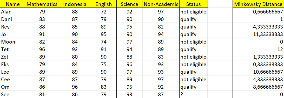Click Dani's Minkowsky Distance value 1
284x98 pixels.
pos(258,19)
